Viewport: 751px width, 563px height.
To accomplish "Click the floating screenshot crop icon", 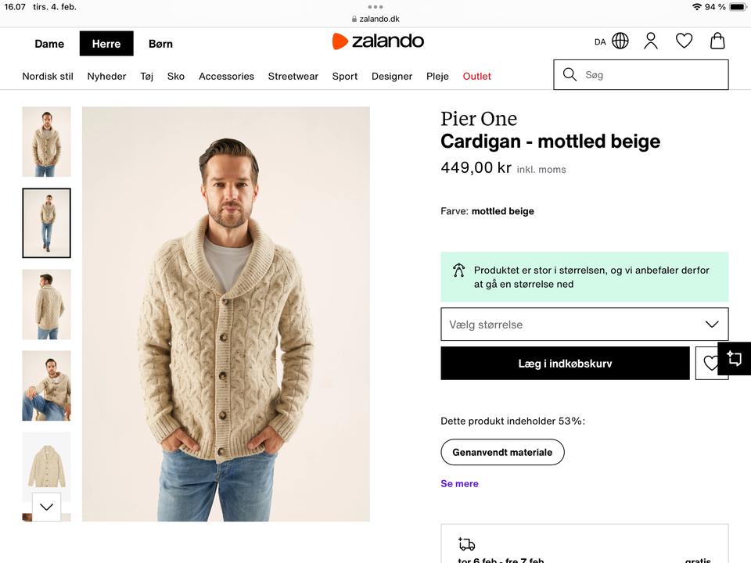I will tap(735, 358).
